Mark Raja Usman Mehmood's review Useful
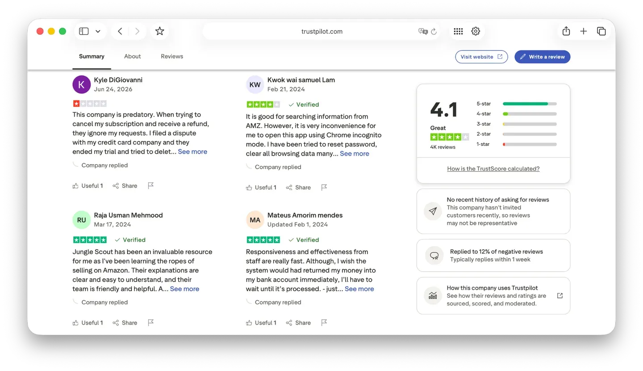 coord(88,323)
